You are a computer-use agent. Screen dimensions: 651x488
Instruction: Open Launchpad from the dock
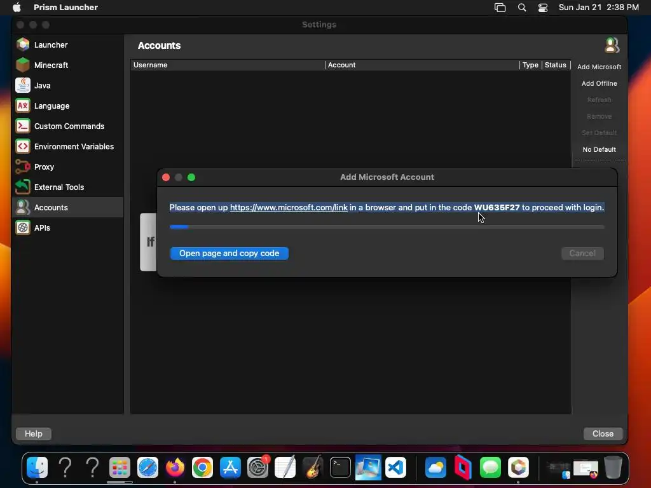(x=120, y=468)
